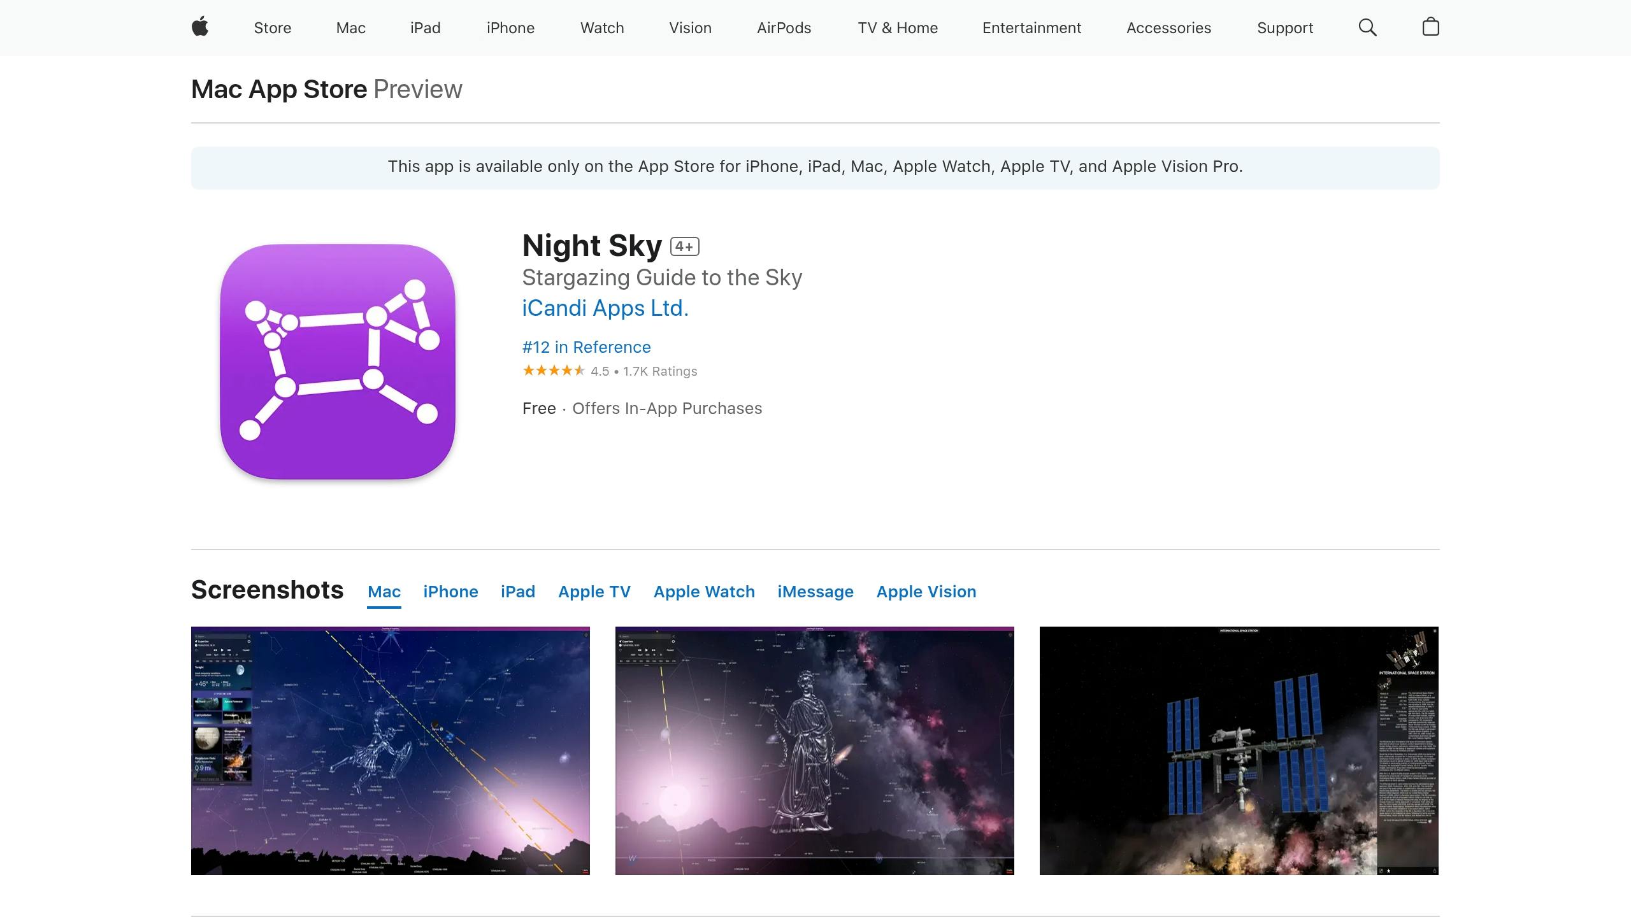Open the Support menu item
The height and width of the screenshot is (917, 1631).
[x=1284, y=28]
